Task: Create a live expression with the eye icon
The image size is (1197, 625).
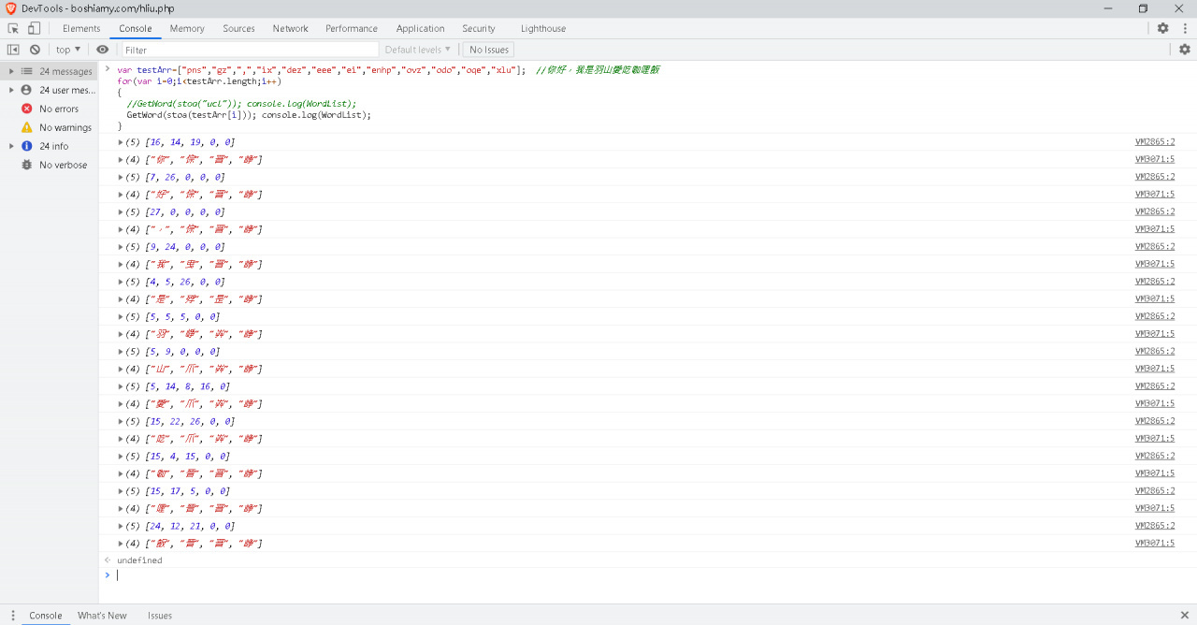Action: tap(102, 50)
